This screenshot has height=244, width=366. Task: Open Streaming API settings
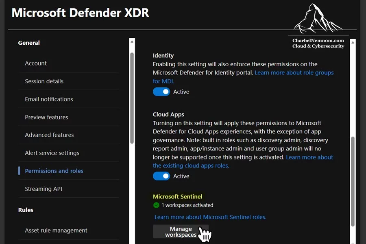pyautogui.click(x=44, y=189)
